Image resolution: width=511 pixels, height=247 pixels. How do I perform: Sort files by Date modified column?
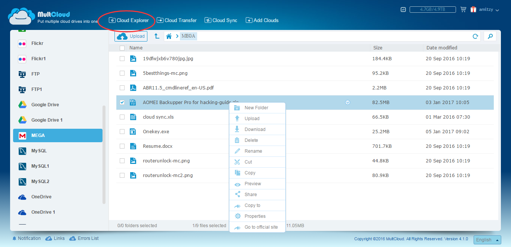442,48
